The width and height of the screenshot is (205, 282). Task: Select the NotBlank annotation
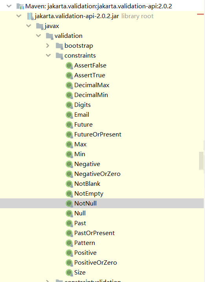[87, 184]
